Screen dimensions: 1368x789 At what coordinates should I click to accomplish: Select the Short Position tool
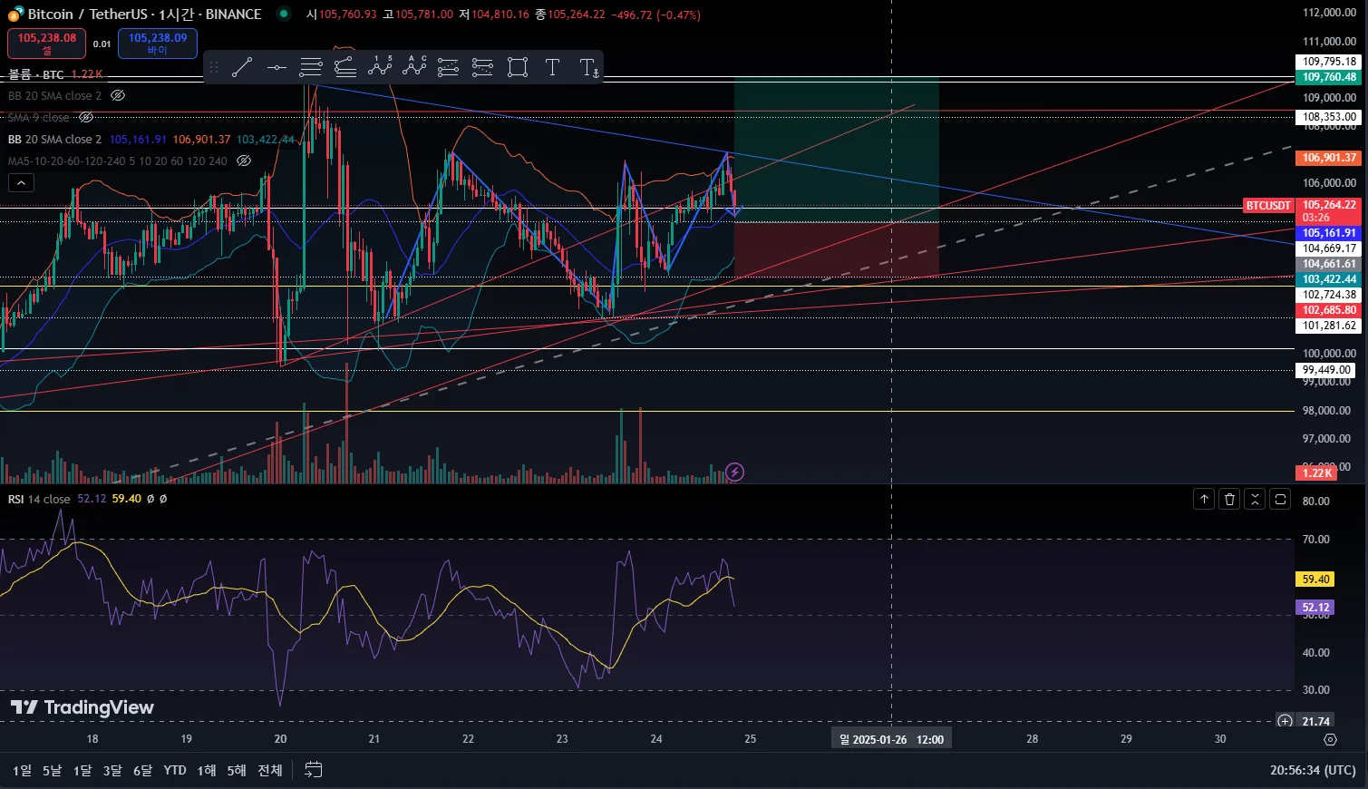tap(483, 67)
